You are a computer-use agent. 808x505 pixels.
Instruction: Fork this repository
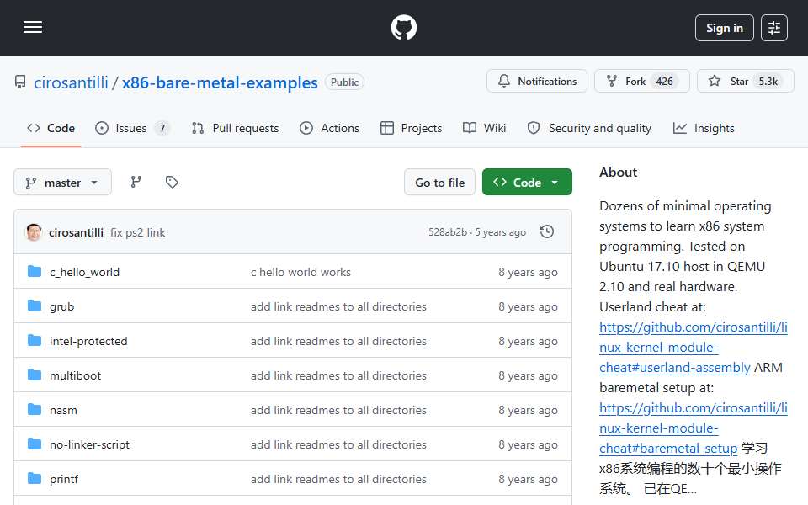pos(641,81)
